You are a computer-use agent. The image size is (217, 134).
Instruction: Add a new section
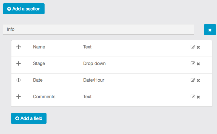click(24, 9)
